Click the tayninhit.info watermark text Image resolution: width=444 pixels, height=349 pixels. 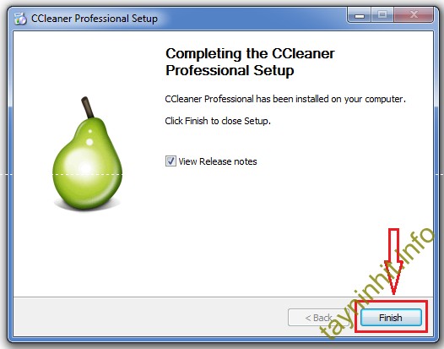click(x=376, y=283)
